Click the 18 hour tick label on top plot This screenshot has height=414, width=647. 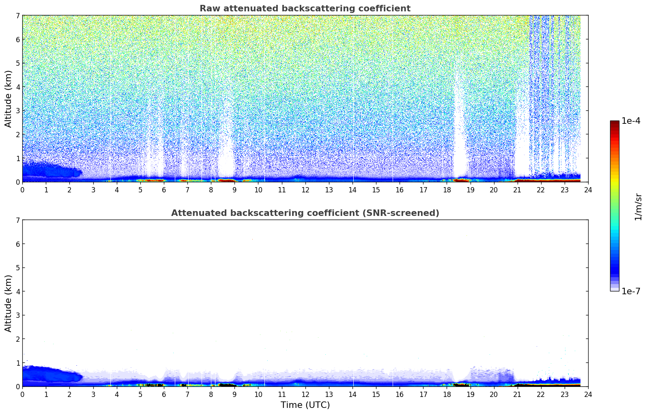(447, 190)
